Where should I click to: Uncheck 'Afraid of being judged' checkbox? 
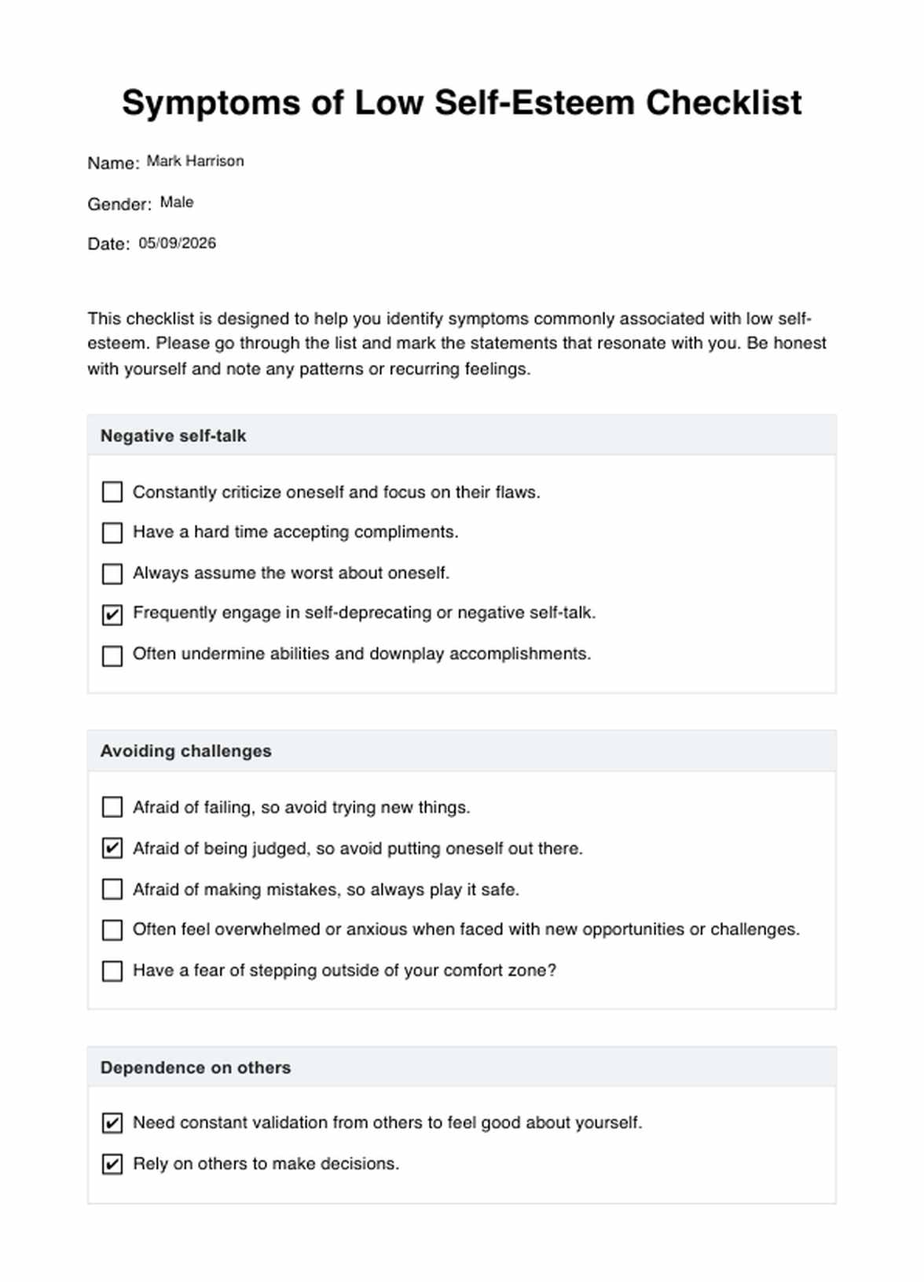pos(112,849)
